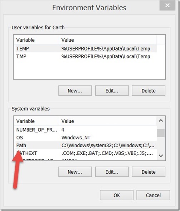180x211 pixels.
Task: Click the Value column header in system list
Action: tap(108, 121)
